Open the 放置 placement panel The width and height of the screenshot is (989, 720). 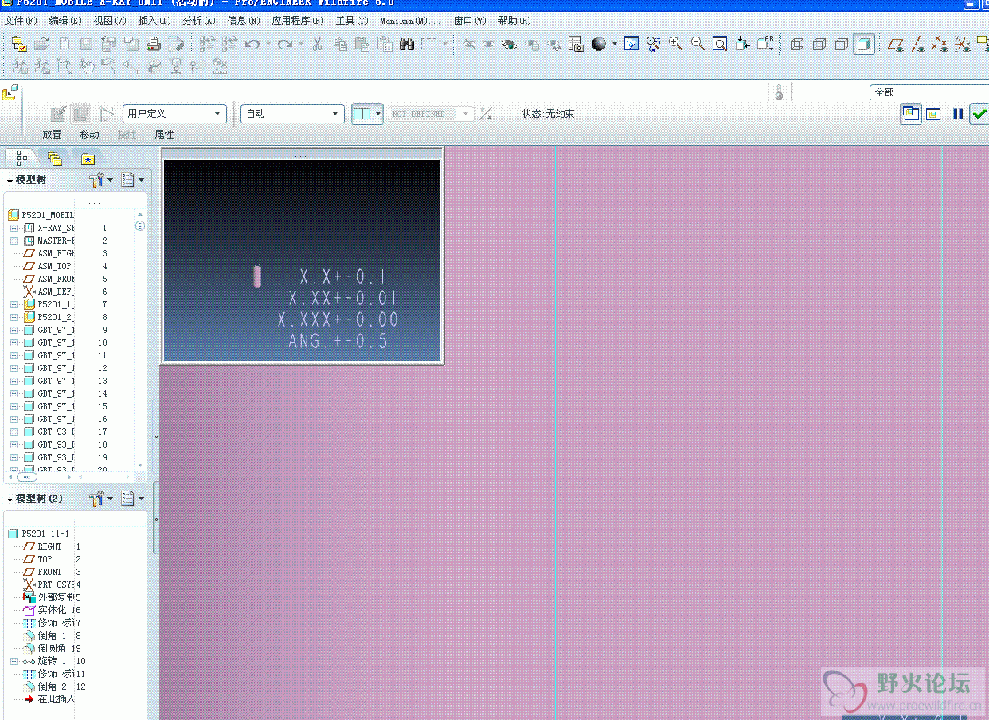pos(52,135)
